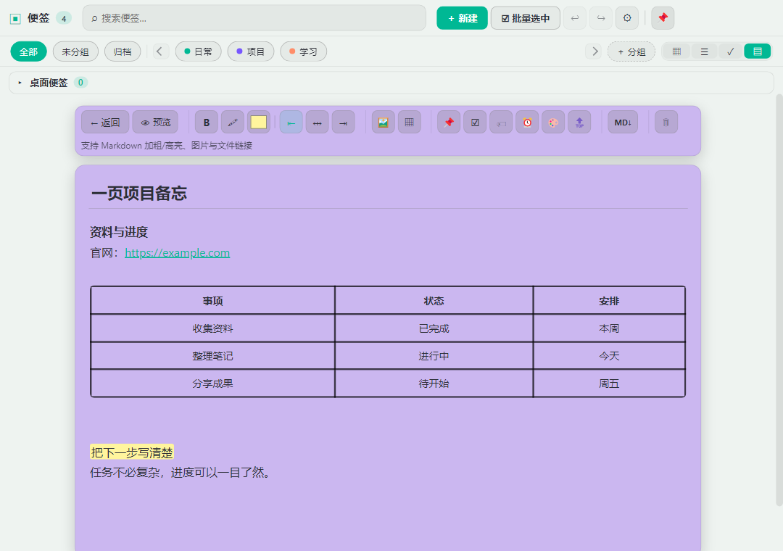This screenshot has width=783, height=551.
Task: Toggle the window pin in header
Action: click(663, 18)
